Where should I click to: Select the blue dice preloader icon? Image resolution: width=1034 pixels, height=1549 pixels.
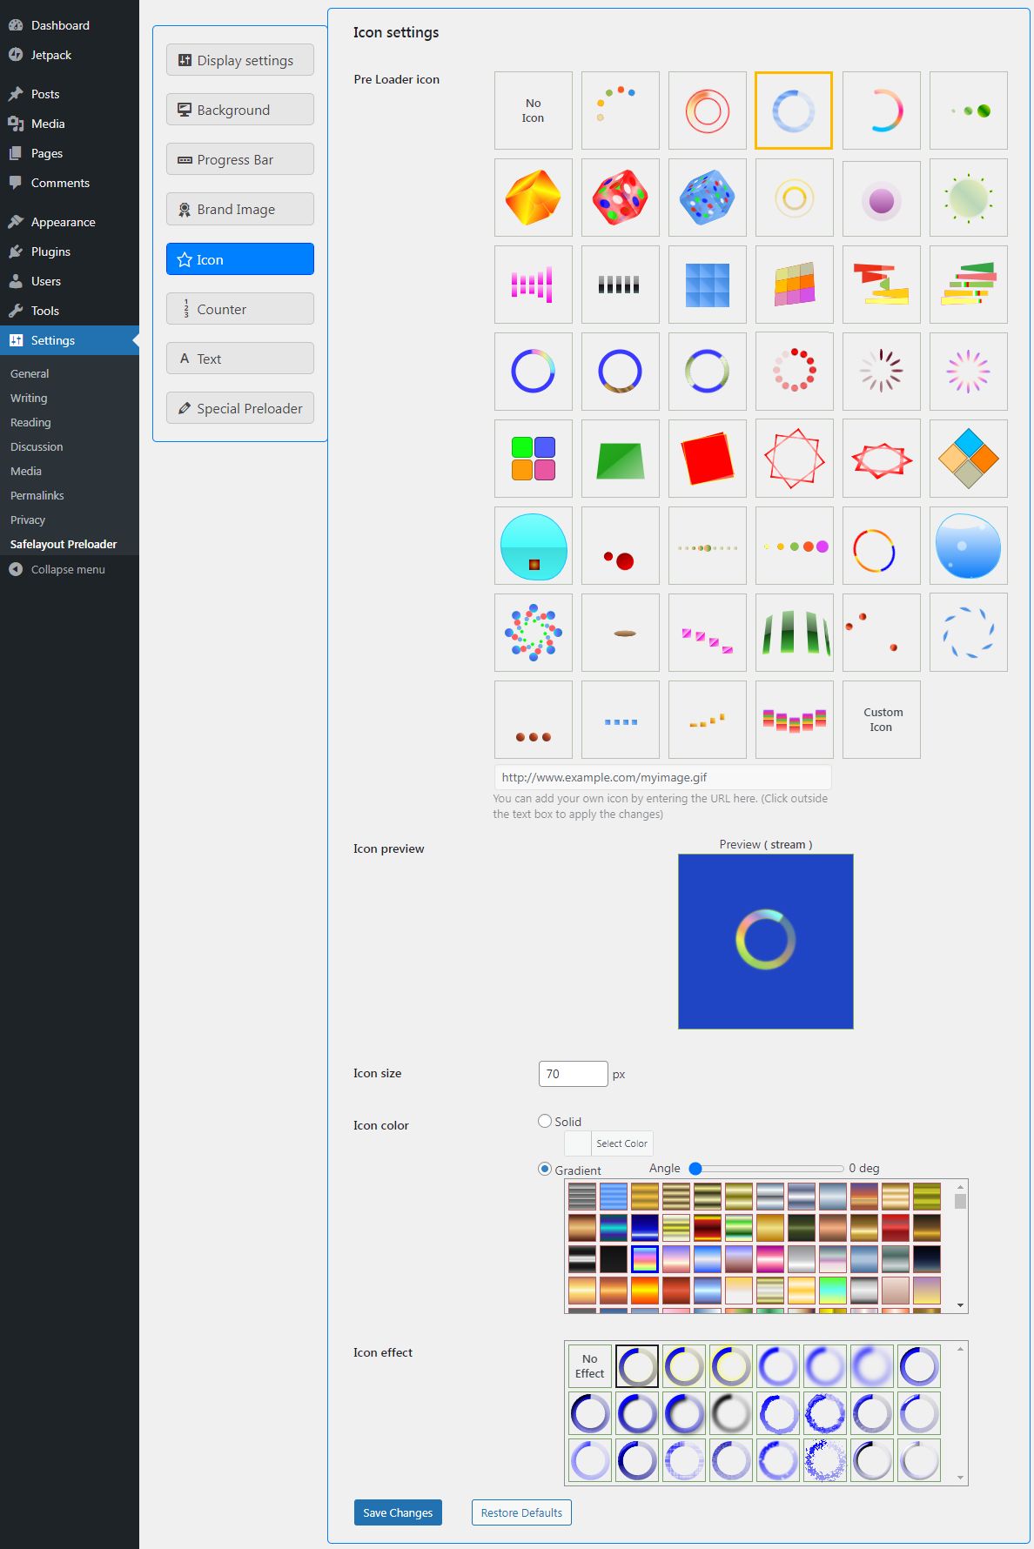(707, 198)
